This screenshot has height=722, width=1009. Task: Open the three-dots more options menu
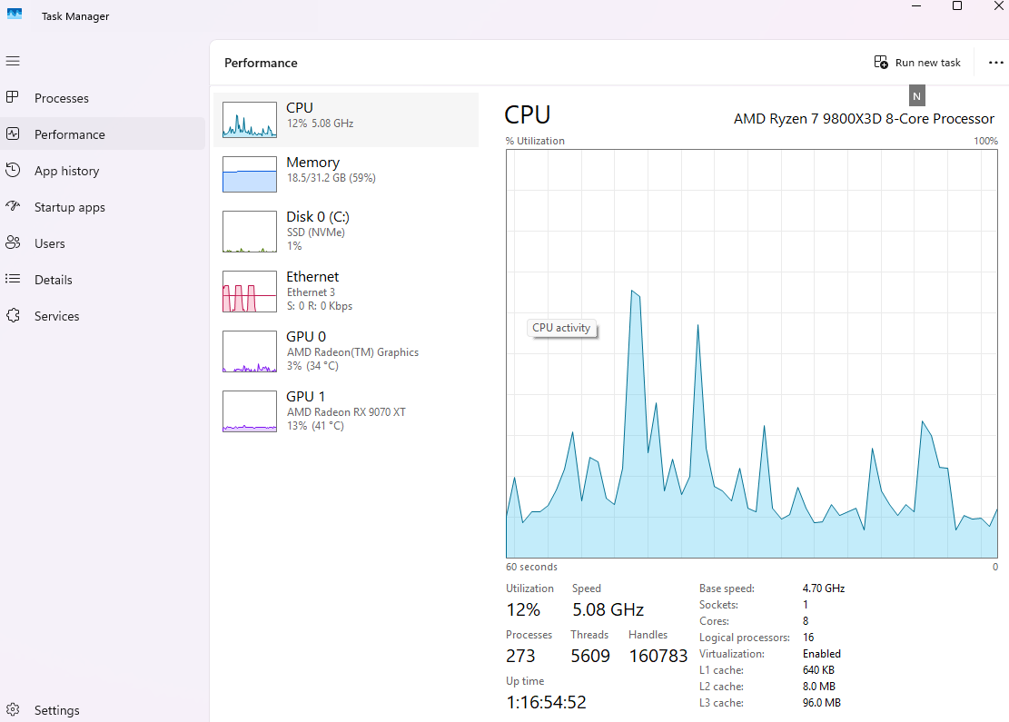995,63
